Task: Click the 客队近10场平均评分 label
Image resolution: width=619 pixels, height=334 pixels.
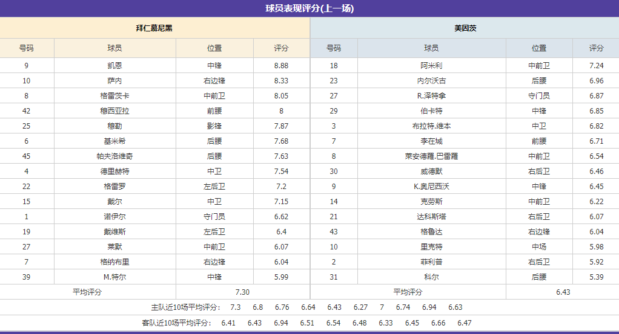Action: click(x=176, y=323)
